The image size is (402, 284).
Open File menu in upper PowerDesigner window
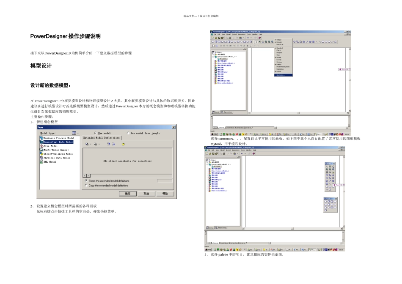(x=215, y=34)
